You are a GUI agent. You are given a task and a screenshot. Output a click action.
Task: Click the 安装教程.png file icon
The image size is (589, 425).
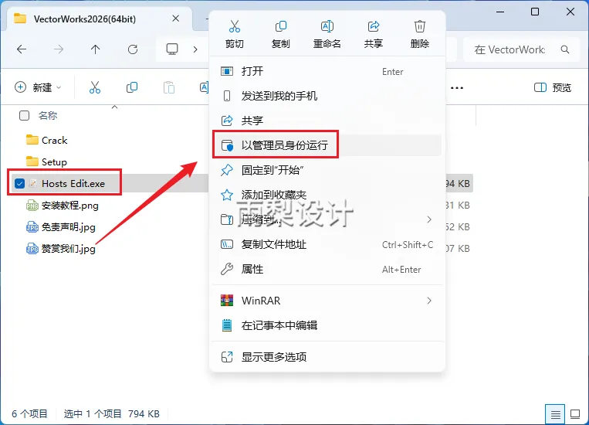(x=32, y=206)
